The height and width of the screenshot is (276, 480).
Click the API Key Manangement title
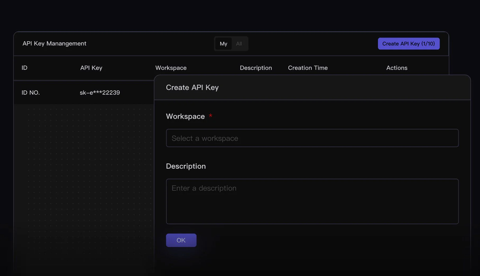[x=54, y=43]
